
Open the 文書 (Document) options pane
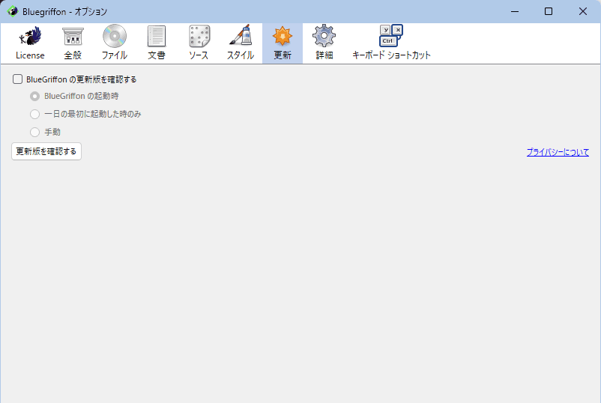[x=157, y=43]
